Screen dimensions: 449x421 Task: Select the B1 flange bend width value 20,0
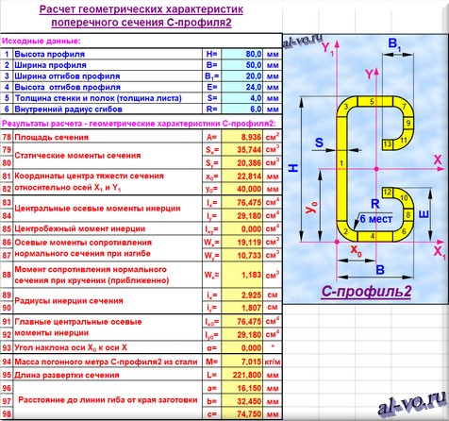pos(241,76)
